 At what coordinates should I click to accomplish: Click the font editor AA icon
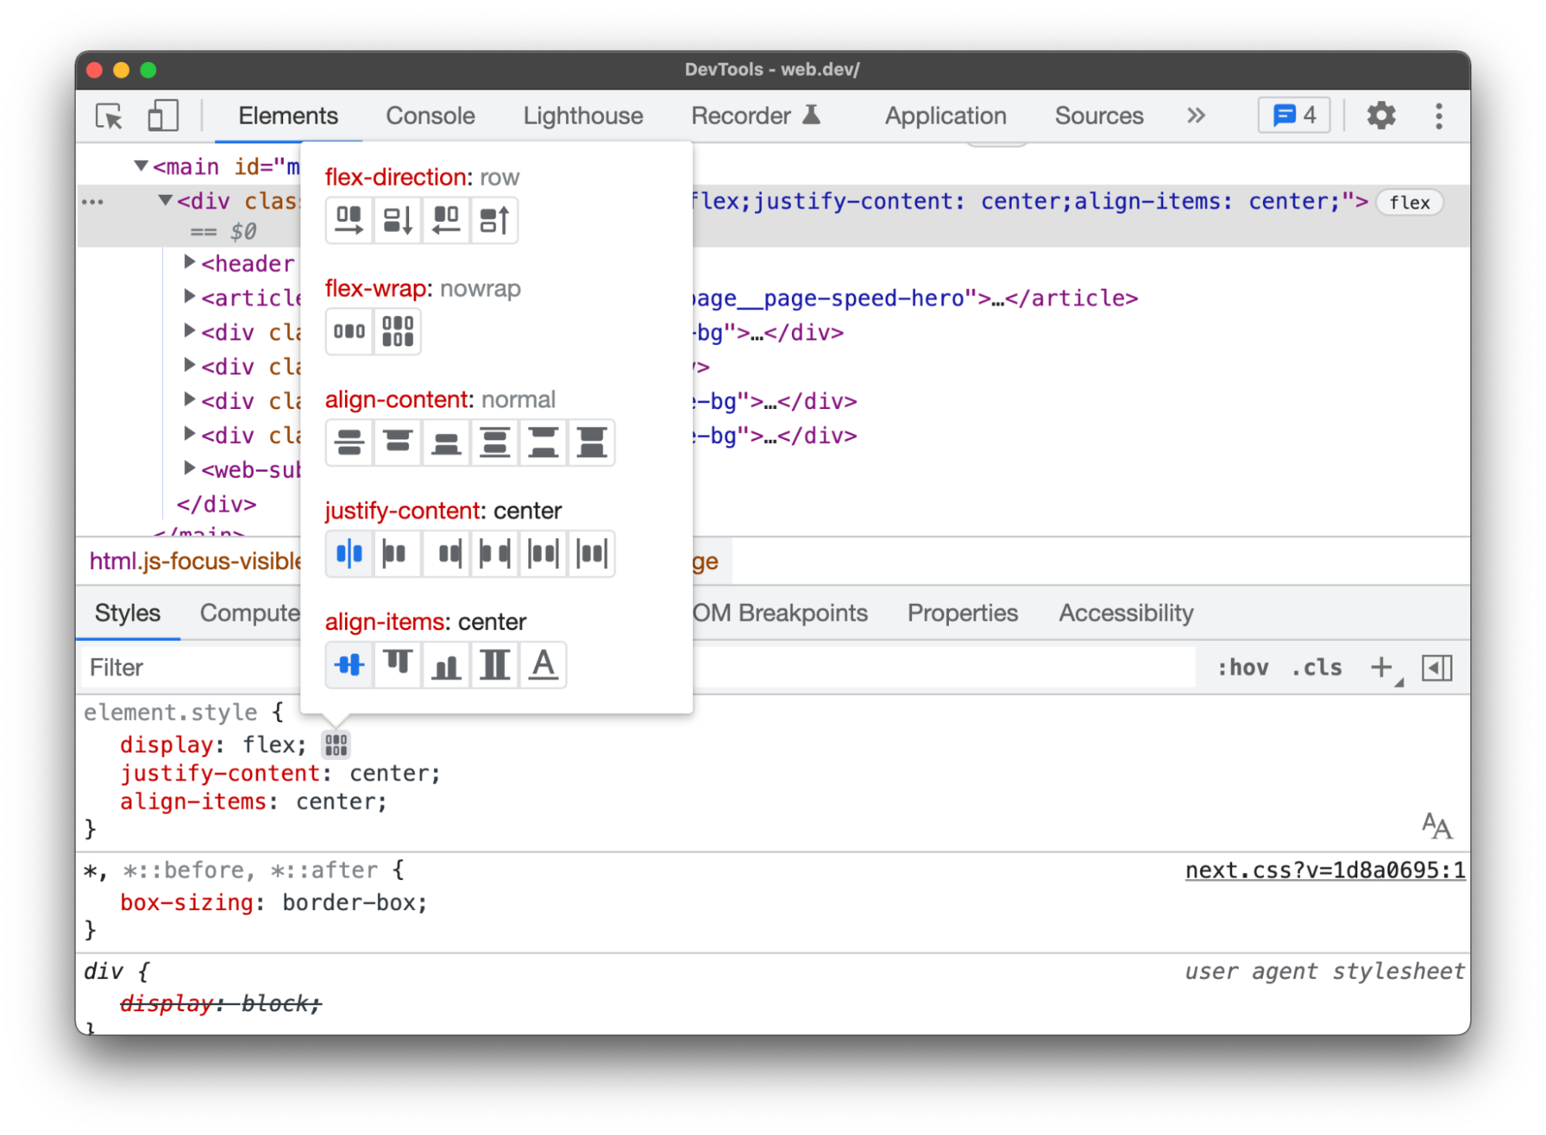pos(1436,826)
